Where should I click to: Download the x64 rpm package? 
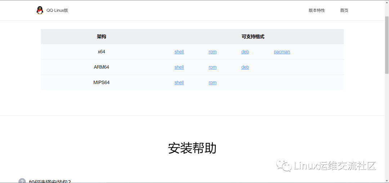click(x=213, y=52)
